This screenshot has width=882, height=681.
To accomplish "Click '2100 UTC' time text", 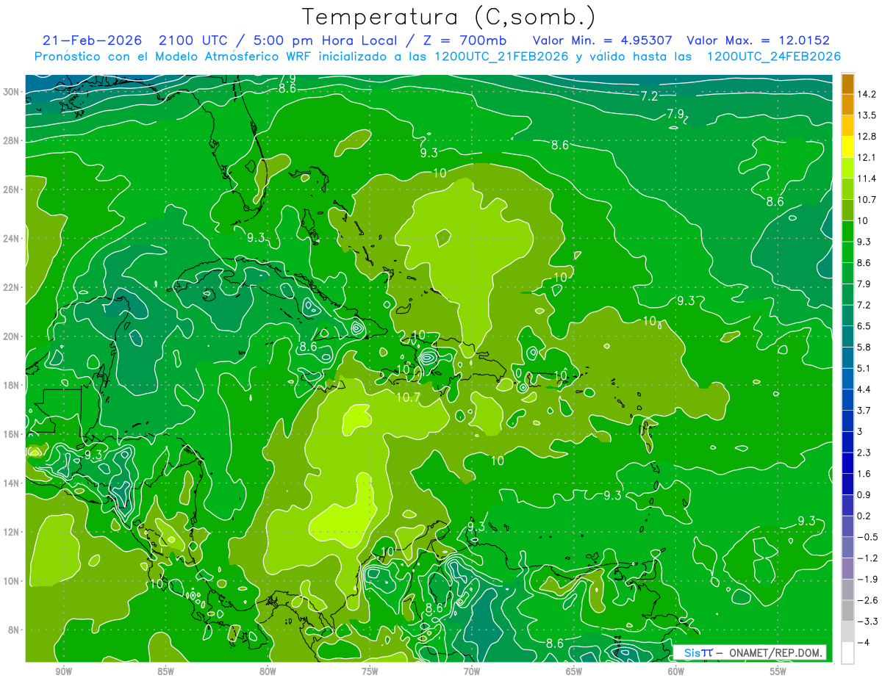I will click(195, 40).
